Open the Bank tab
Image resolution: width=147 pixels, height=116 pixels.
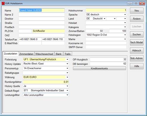point(59,54)
